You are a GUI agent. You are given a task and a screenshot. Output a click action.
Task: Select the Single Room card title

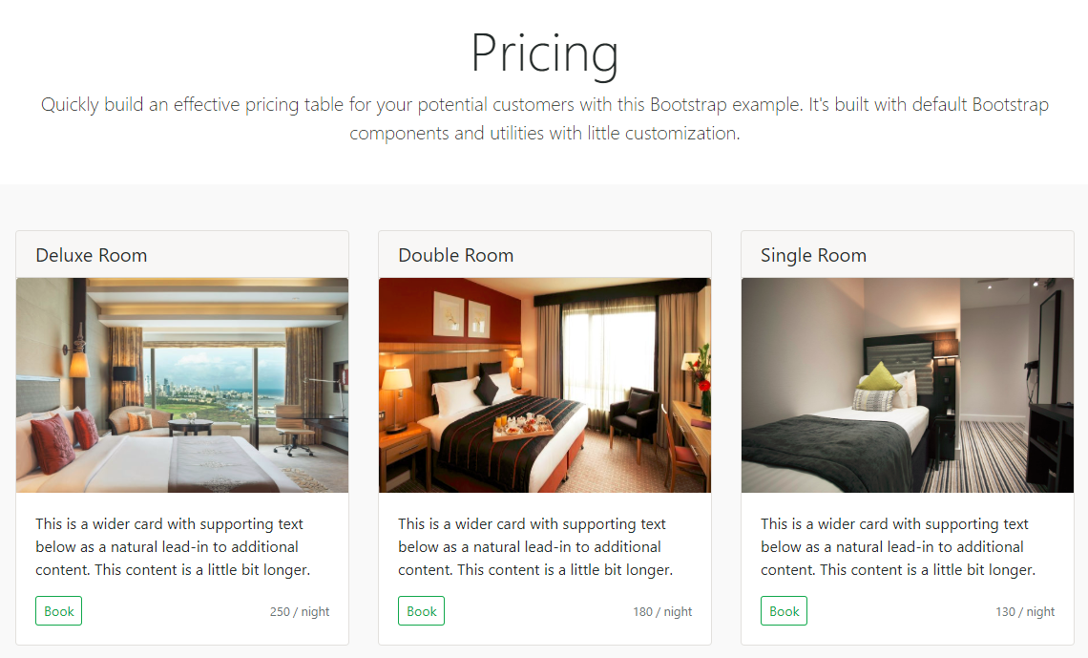(813, 255)
